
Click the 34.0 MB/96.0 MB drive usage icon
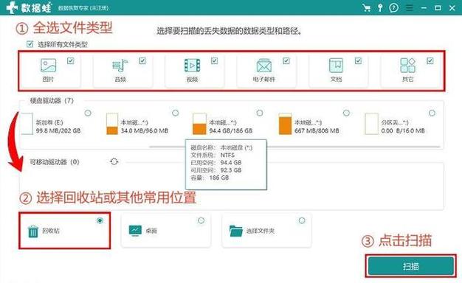112,124
